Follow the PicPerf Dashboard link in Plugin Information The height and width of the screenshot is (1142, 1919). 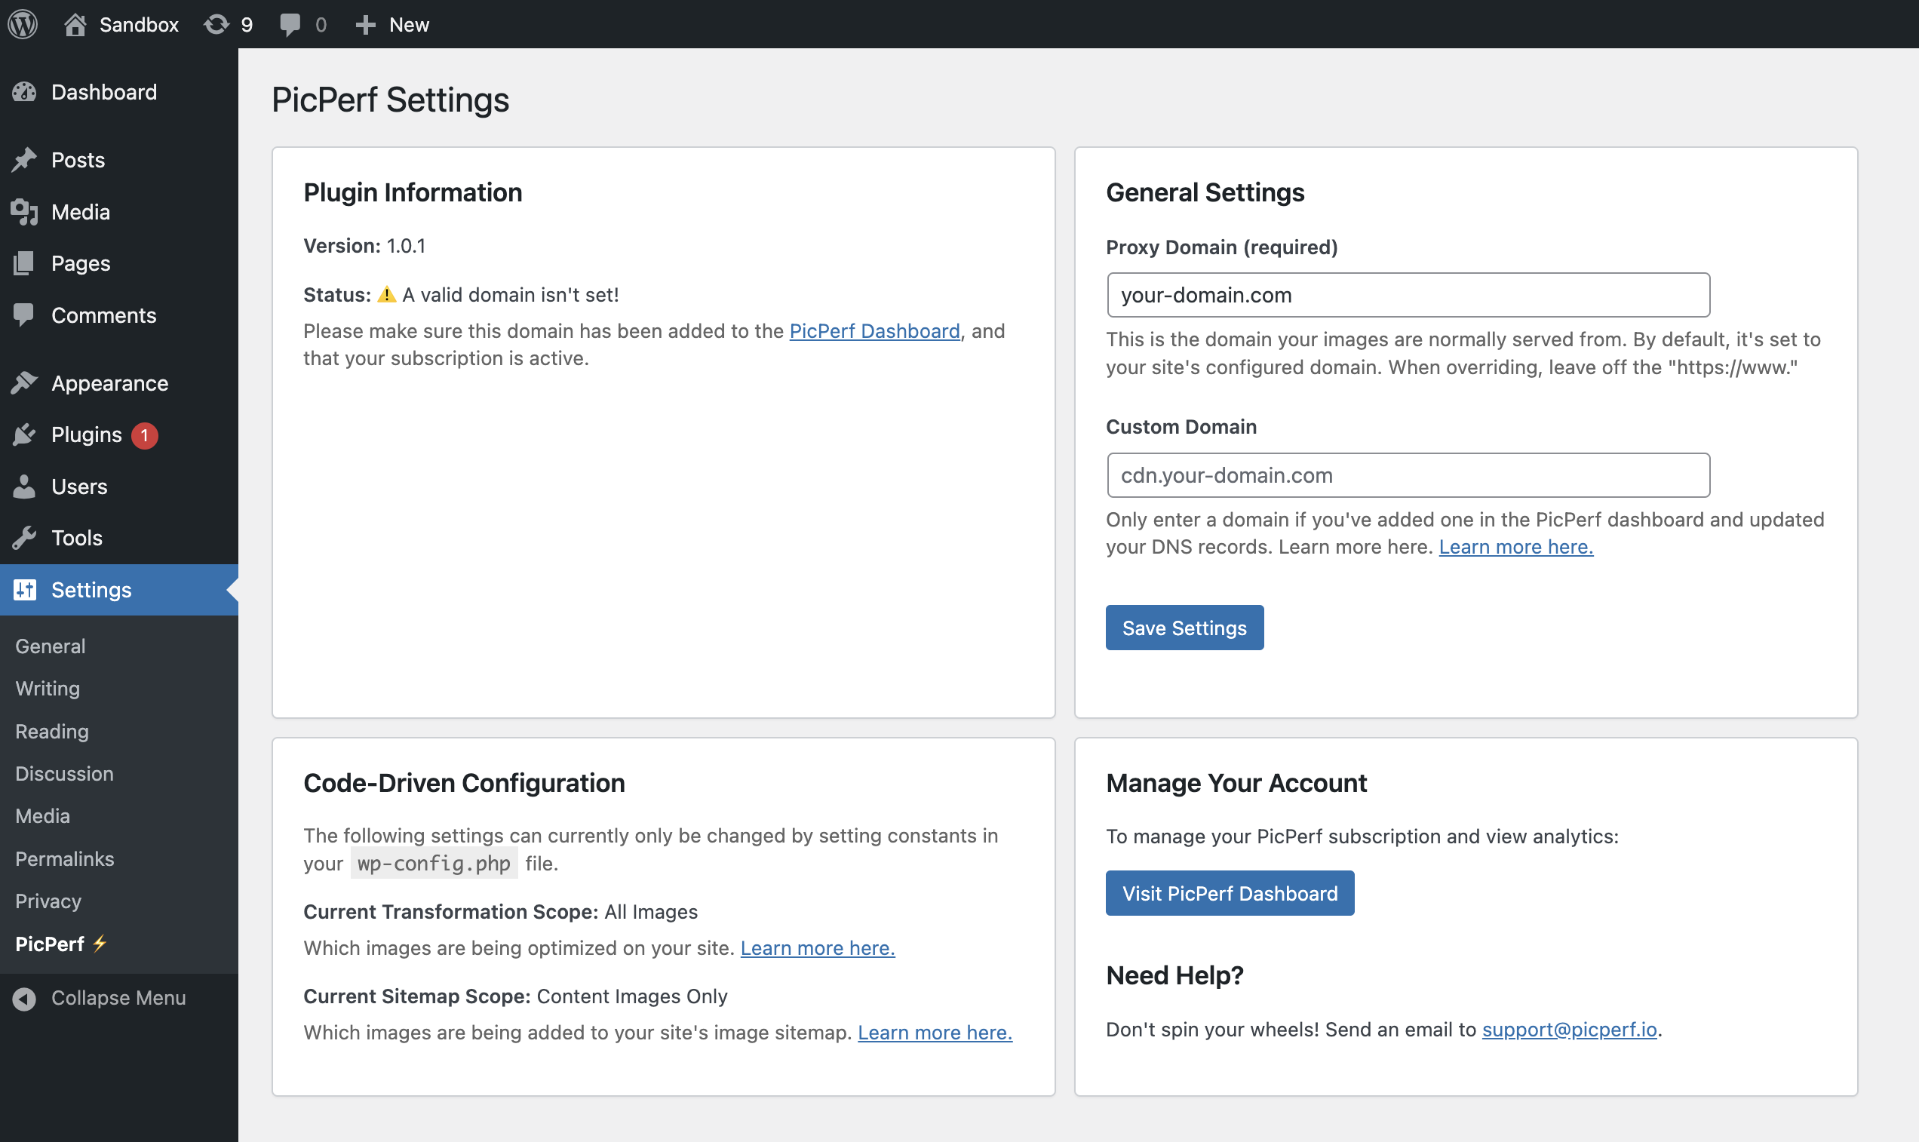tap(874, 330)
